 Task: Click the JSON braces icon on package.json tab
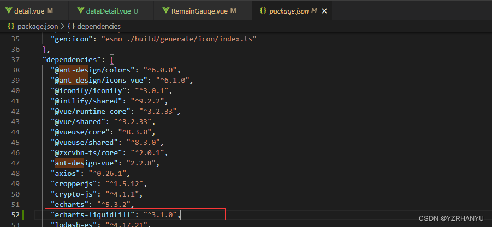point(263,11)
